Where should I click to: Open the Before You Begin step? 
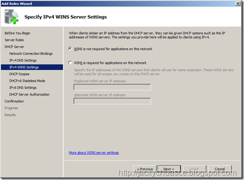[x=18, y=33]
